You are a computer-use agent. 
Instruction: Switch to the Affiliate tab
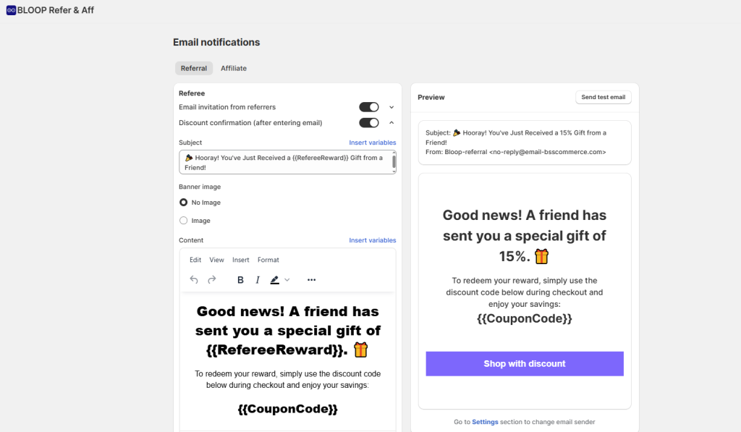point(233,67)
